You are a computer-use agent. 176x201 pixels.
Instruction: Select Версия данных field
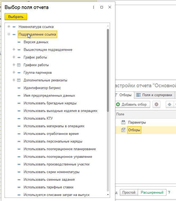[x=36, y=42]
